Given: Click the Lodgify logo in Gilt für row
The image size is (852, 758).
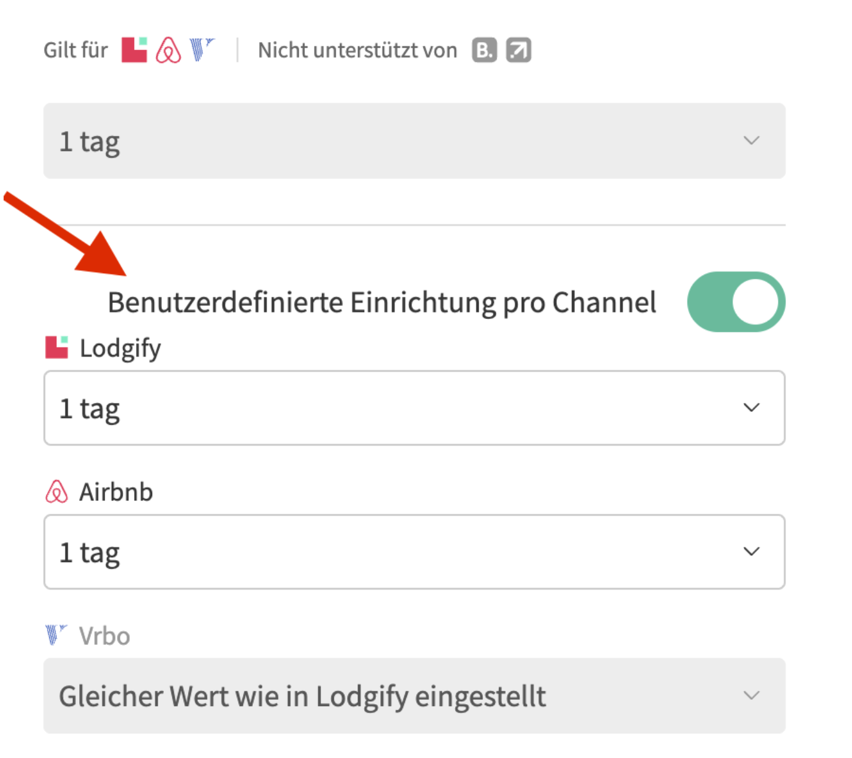Looking at the screenshot, I should (x=134, y=50).
